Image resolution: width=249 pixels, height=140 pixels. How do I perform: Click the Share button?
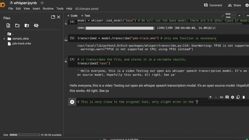234,5
